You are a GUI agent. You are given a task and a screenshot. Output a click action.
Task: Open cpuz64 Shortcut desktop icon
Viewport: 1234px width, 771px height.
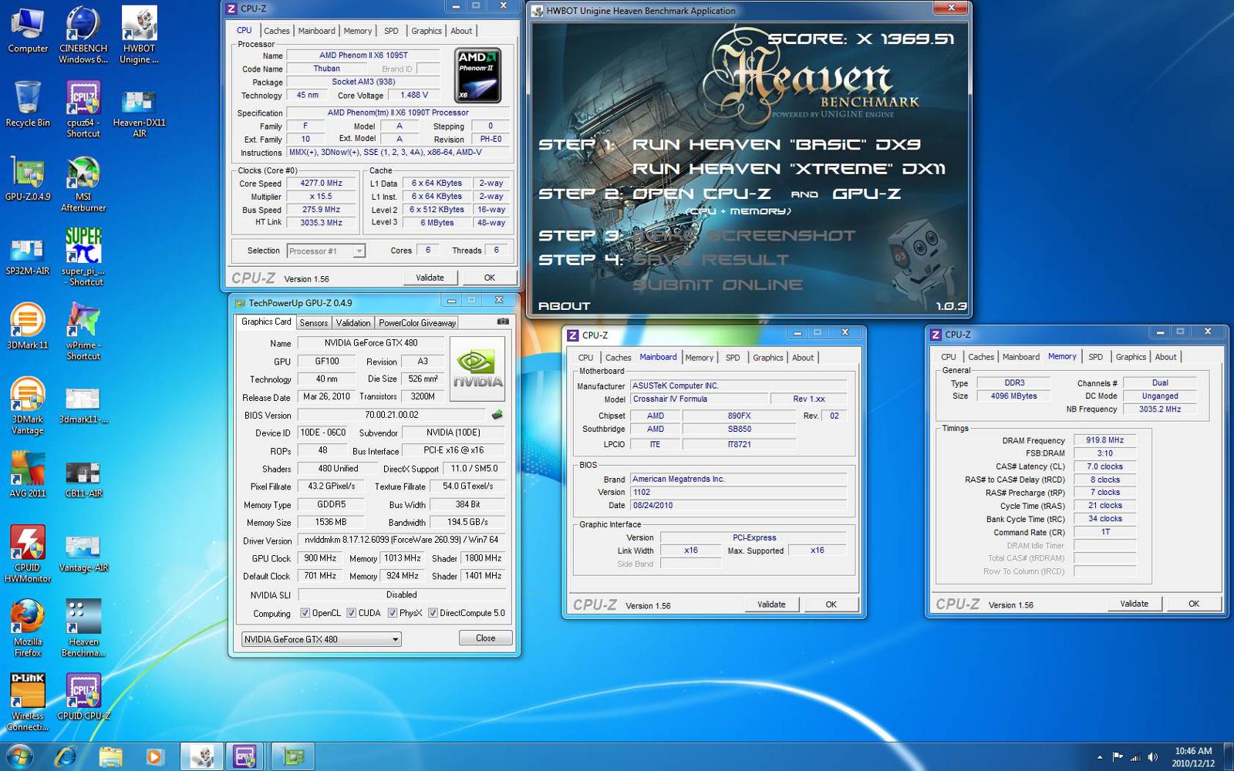click(x=83, y=109)
